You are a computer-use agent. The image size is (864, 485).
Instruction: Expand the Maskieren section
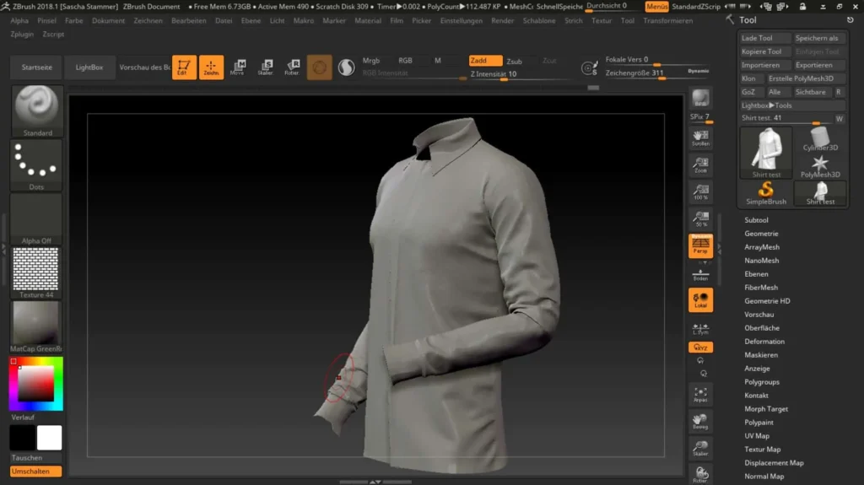(761, 355)
